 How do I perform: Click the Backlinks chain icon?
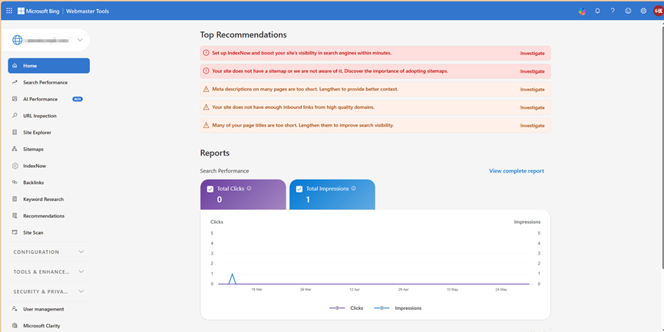coord(15,182)
